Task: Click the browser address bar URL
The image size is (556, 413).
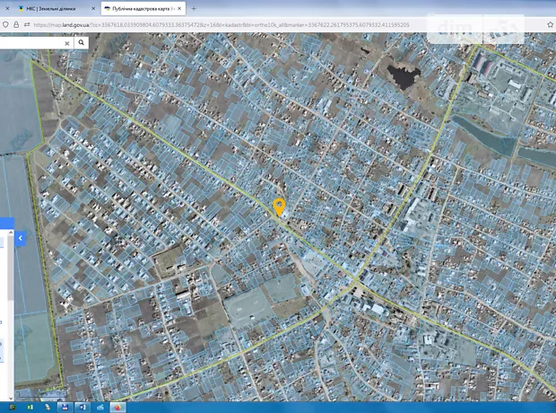Action: [224, 25]
